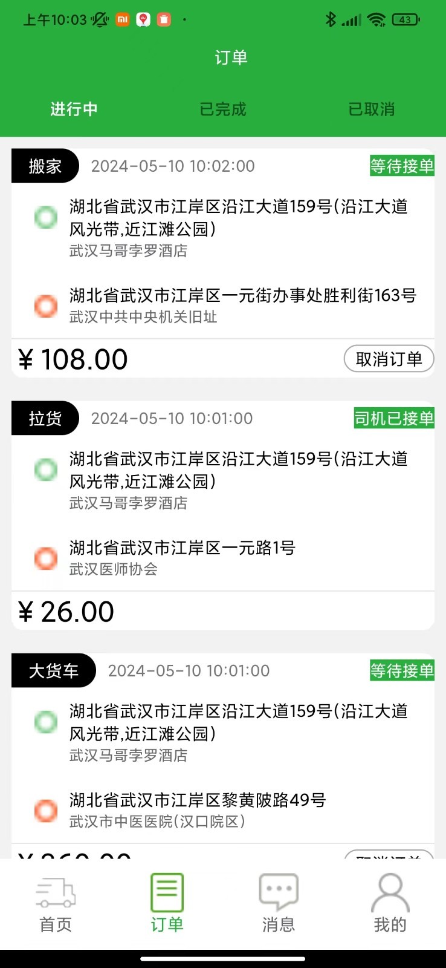Open the 拉货 order label

coord(45,418)
